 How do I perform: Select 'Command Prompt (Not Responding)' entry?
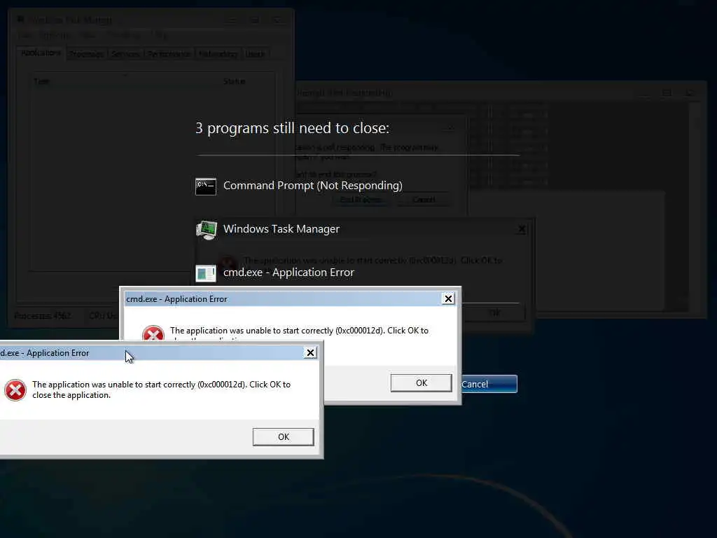(313, 186)
